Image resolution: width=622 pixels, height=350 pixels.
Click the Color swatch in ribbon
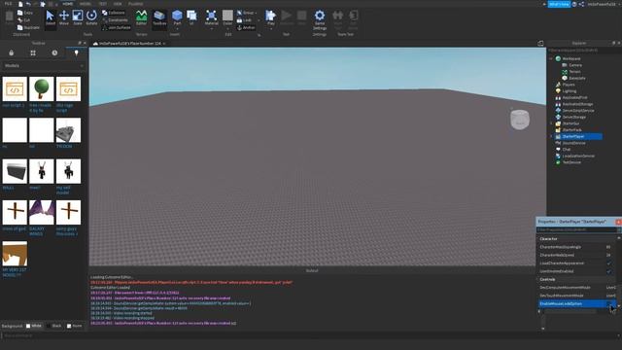click(x=227, y=16)
